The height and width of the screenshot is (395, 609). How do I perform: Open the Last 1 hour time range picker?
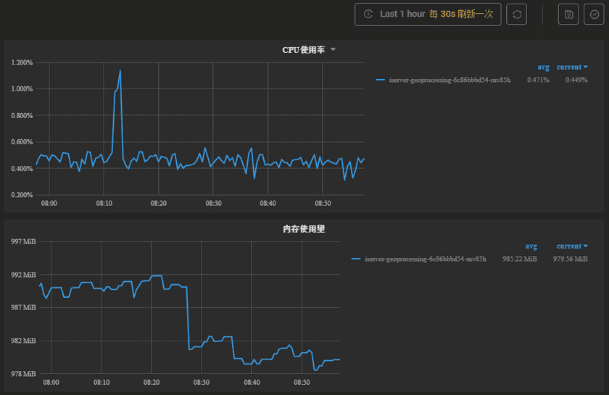[x=428, y=14]
